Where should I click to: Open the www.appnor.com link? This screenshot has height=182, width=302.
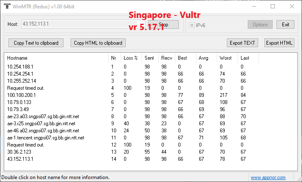click(x=268, y=177)
